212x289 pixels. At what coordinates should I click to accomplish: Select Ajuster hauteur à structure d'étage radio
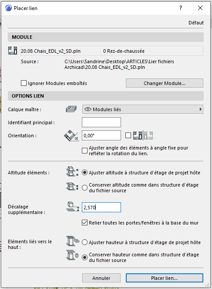(84, 242)
